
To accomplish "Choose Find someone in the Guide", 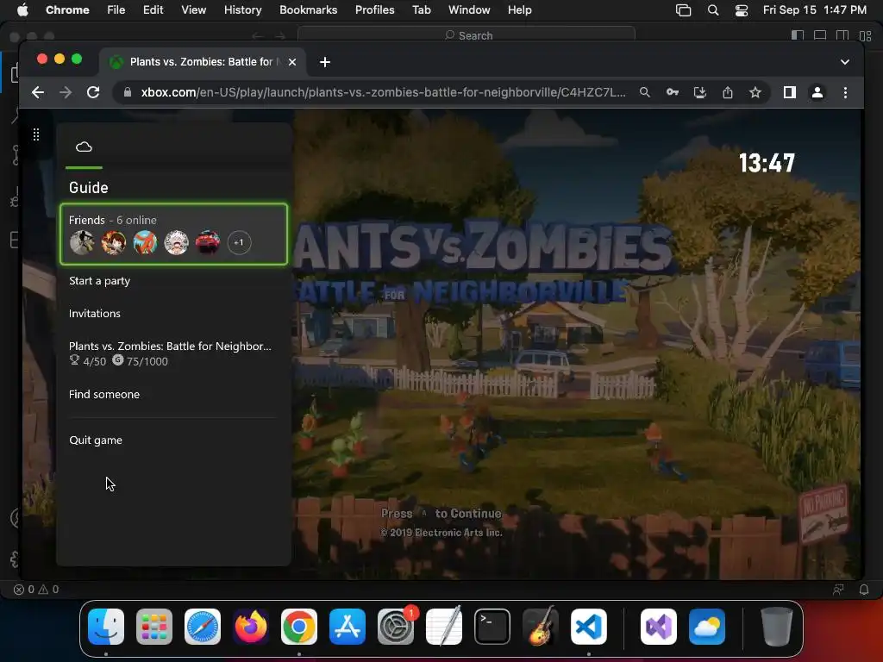I will pos(104,395).
